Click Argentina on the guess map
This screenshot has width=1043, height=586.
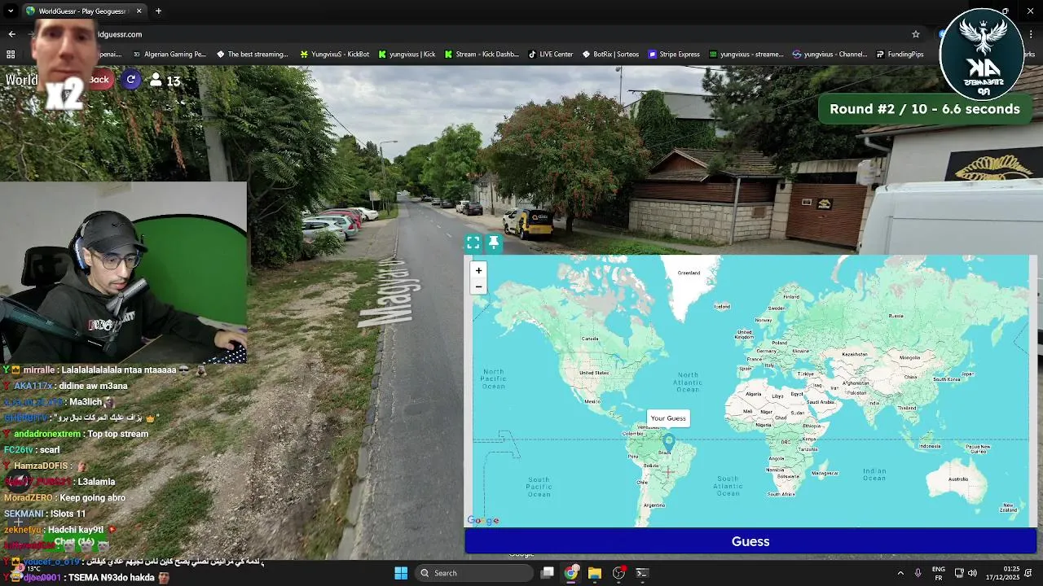coord(654,505)
